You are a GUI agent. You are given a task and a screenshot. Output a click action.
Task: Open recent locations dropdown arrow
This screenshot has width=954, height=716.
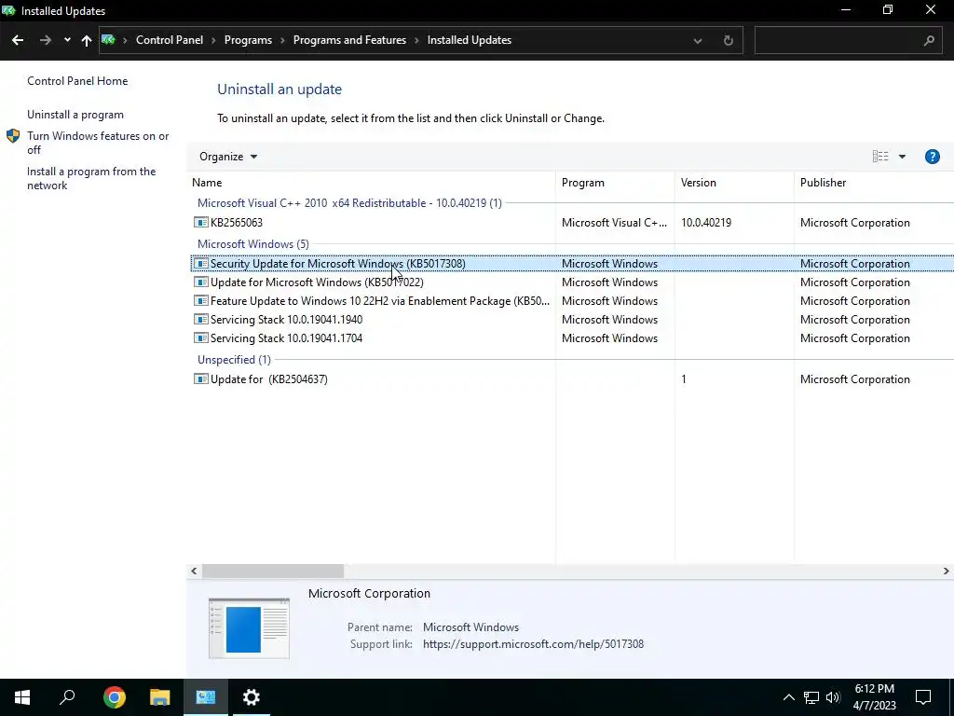tap(67, 40)
